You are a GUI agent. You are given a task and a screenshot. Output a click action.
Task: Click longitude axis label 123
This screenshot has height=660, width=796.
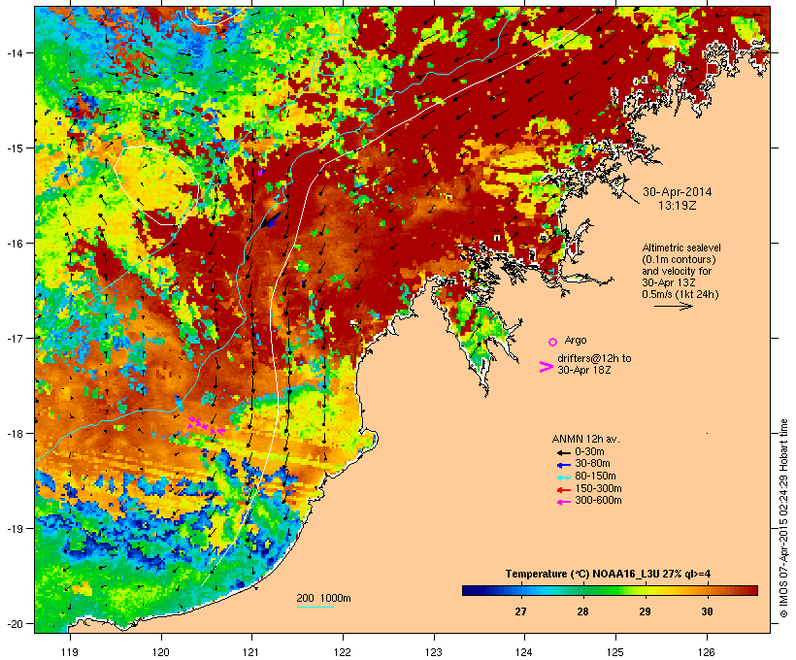coord(434,652)
